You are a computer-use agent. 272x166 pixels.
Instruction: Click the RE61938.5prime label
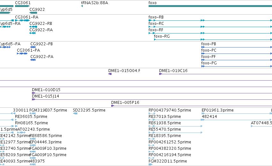click(165, 123)
